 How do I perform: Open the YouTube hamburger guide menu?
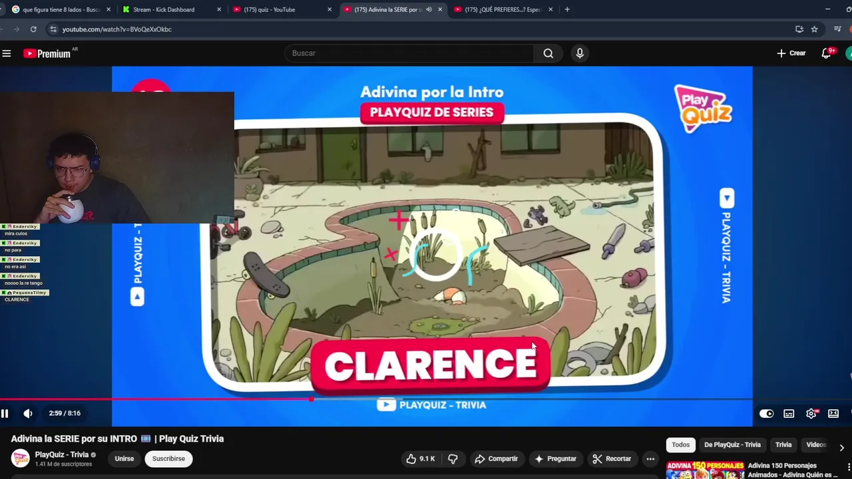[7, 53]
